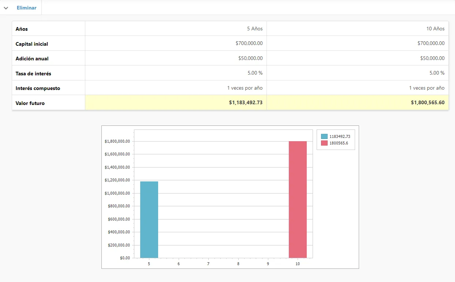Select the blue 5-year bar

pyautogui.click(x=149, y=219)
